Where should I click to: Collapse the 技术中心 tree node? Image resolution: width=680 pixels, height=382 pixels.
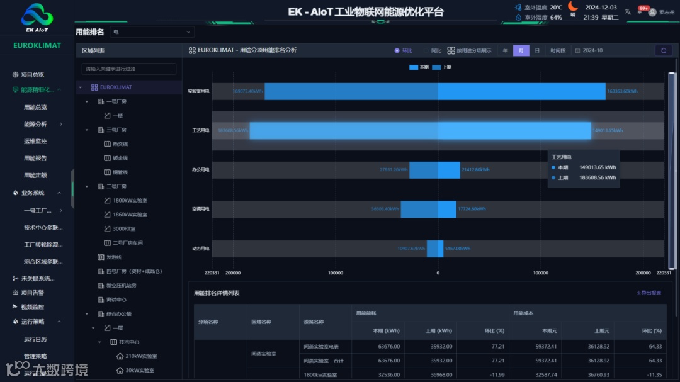99,342
